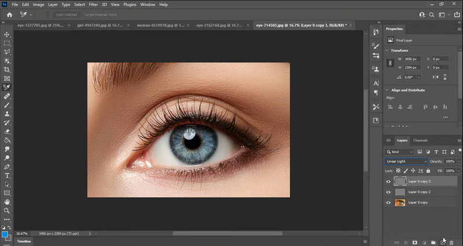This screenshot has width=463, height=246.
Task: Open the layer Kind filter dropdown
Action: coord(399,152)
